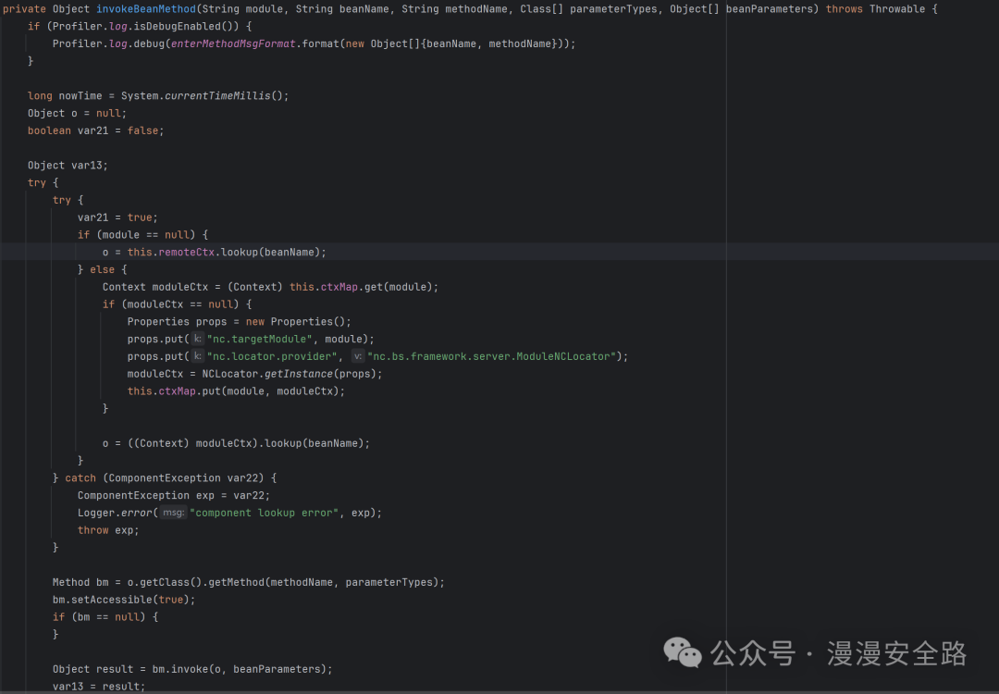
Task: Click the 'throw exp;' statement
Action: point(108,530)
